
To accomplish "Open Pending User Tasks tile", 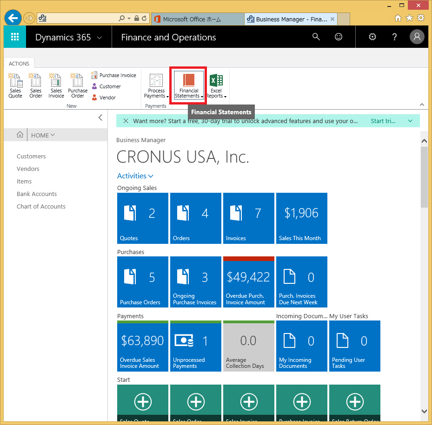I will pos(355,346).
